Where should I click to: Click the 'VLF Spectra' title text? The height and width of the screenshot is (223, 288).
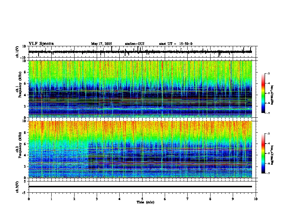(41, 44)
